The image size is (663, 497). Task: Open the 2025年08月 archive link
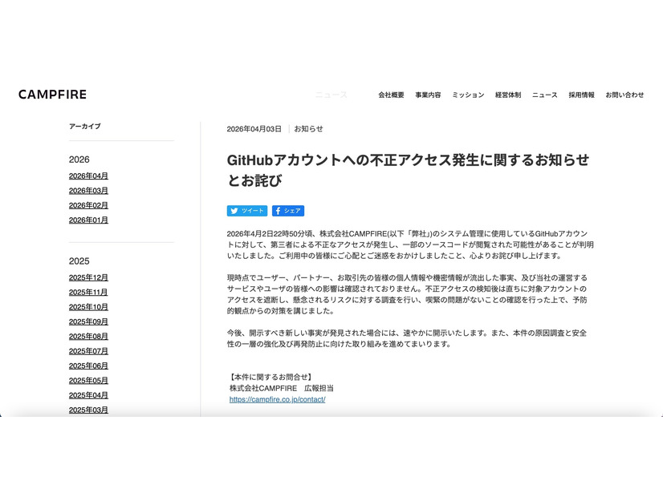pos(87,336)
